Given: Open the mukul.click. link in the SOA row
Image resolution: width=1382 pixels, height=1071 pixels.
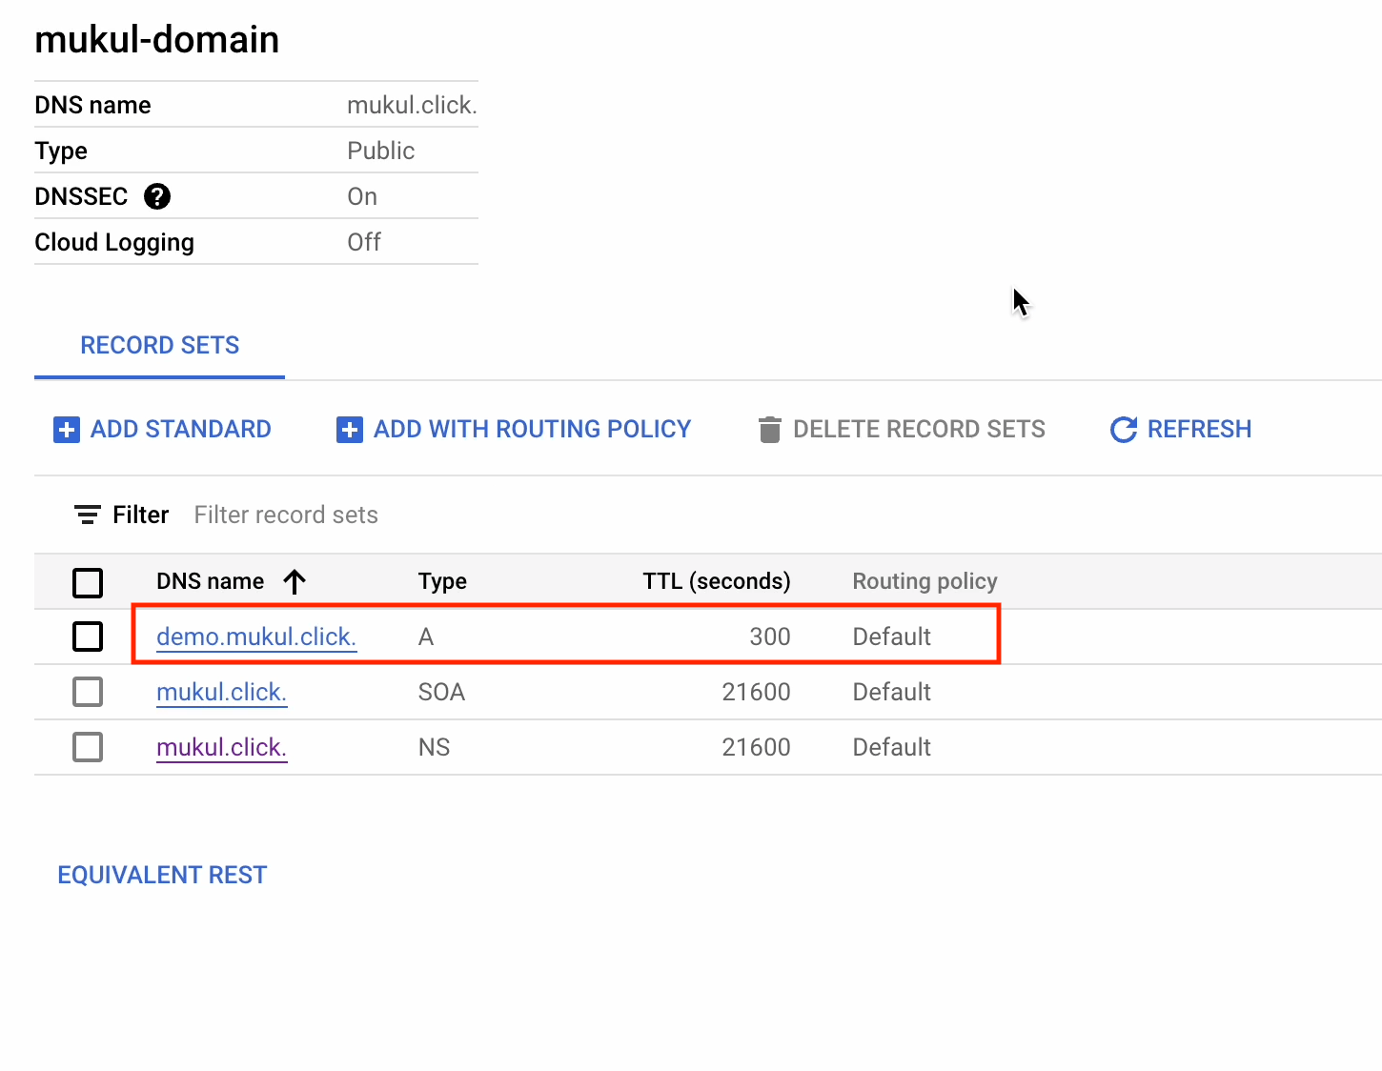Looking at the screenshot, I should coord(221,692).
